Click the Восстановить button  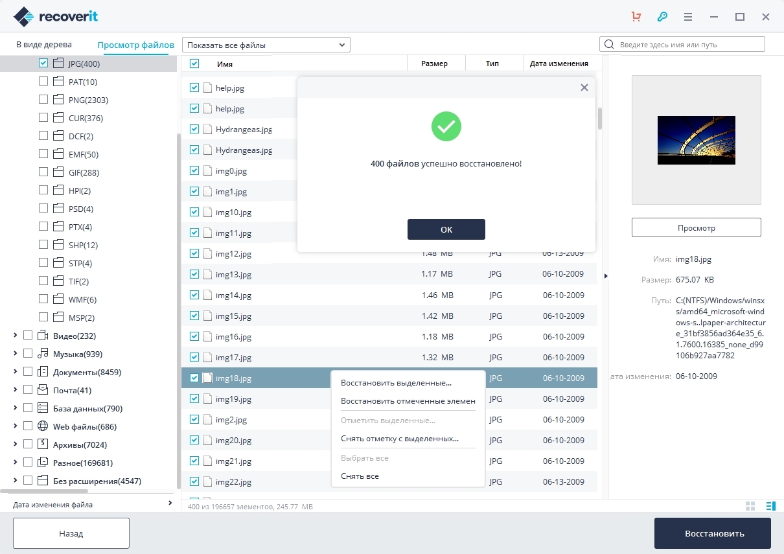tap(713, 533)
